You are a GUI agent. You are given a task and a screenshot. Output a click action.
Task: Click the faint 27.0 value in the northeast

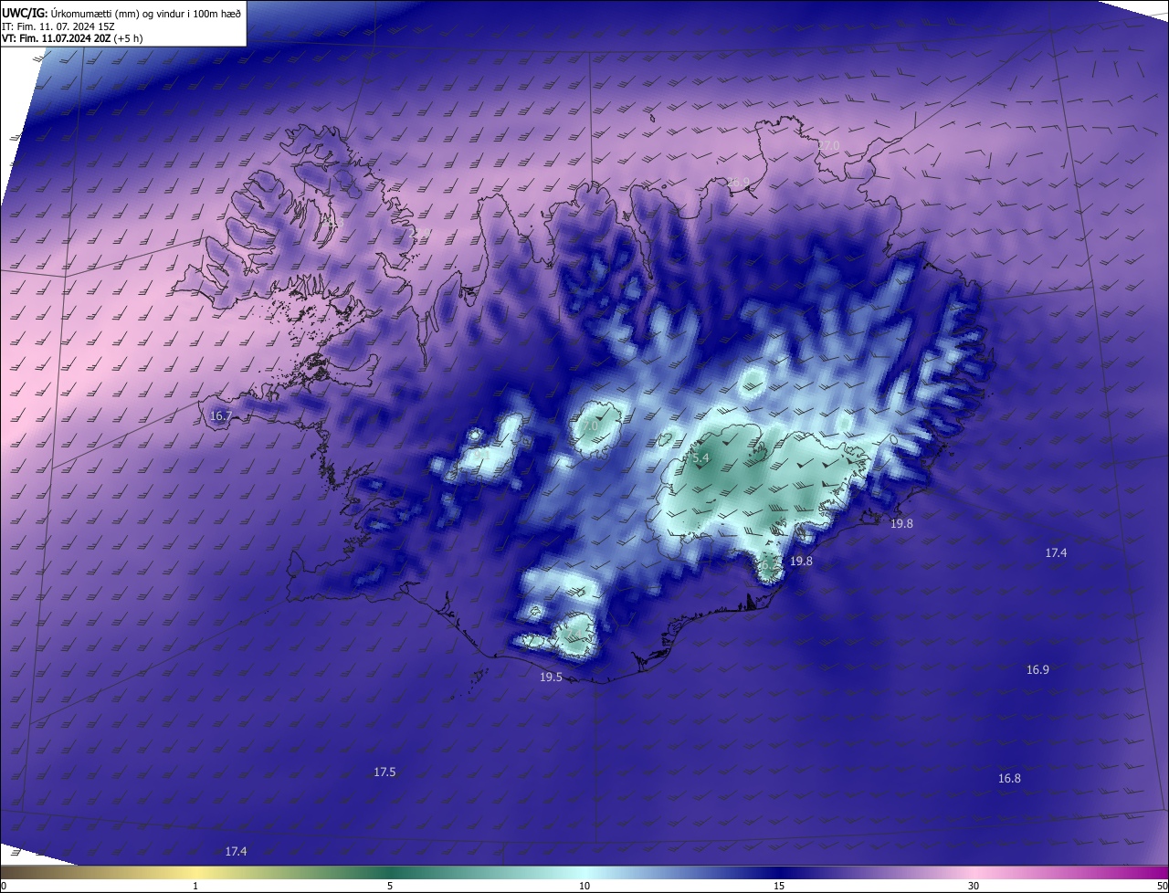pyautogui.click(x=827, y=146)
